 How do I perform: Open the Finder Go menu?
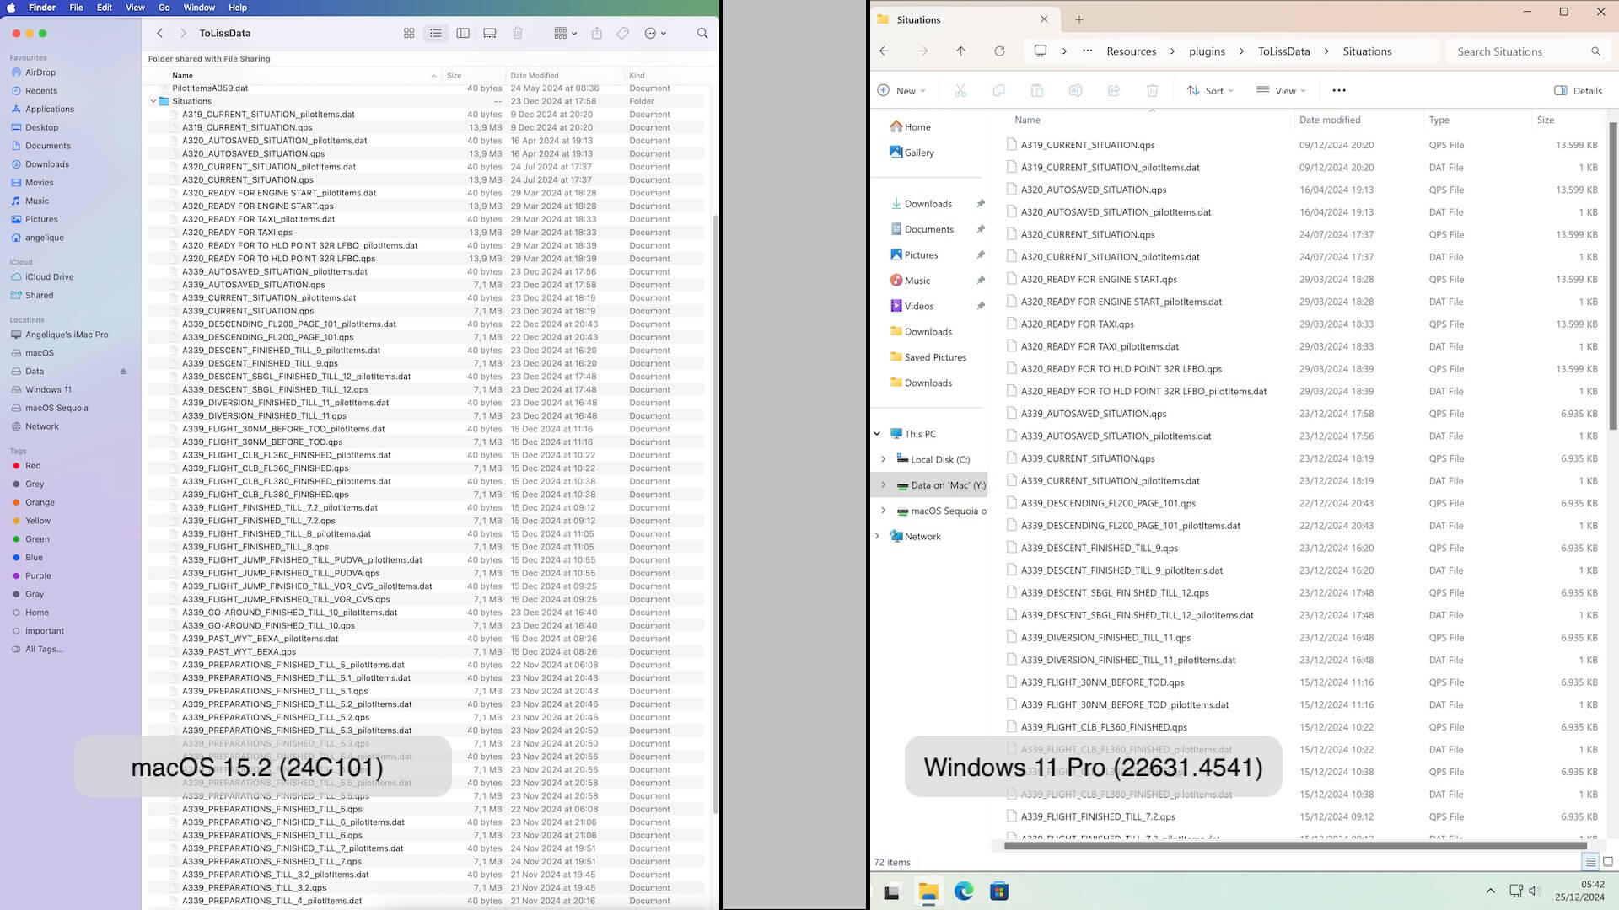[x=164, y=8]
